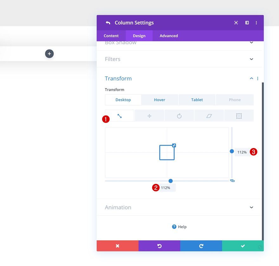Viewport: 279px width, 266px height.
Task: Switch transform settings to Tablet view
Action: 197,100
